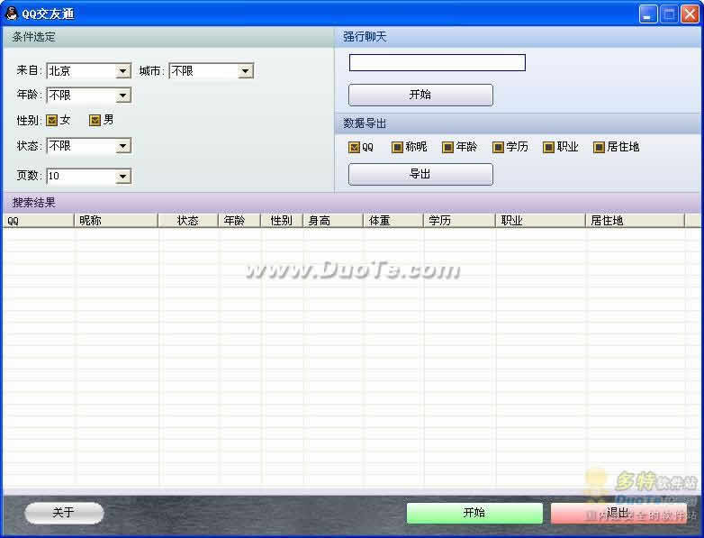
Task: Sort by the 体重 column header
Action: point(393,221)
